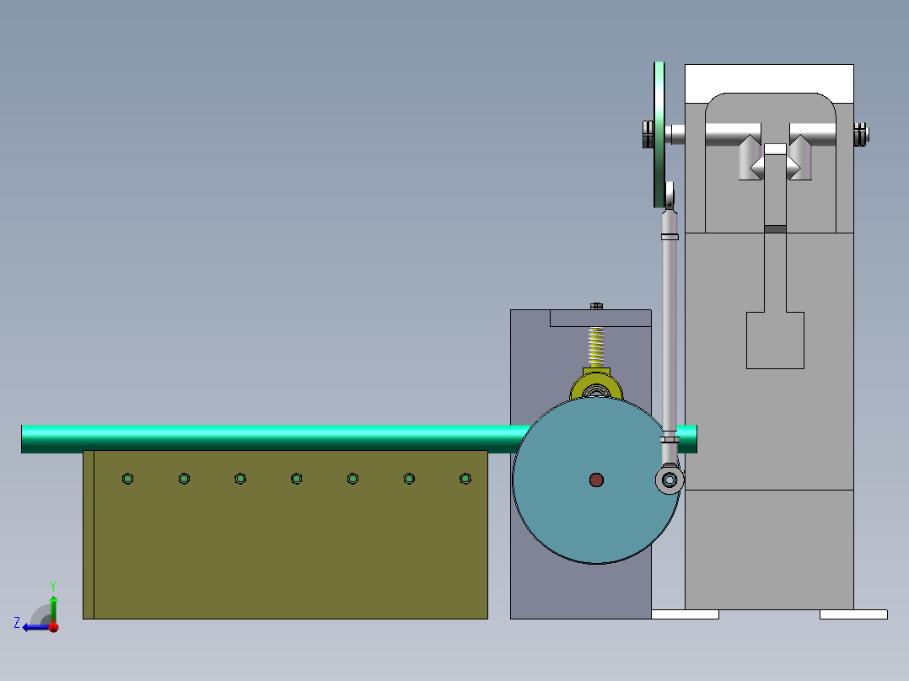Toggle the rightmost bolt head on the olive panel

click(465, 478)
